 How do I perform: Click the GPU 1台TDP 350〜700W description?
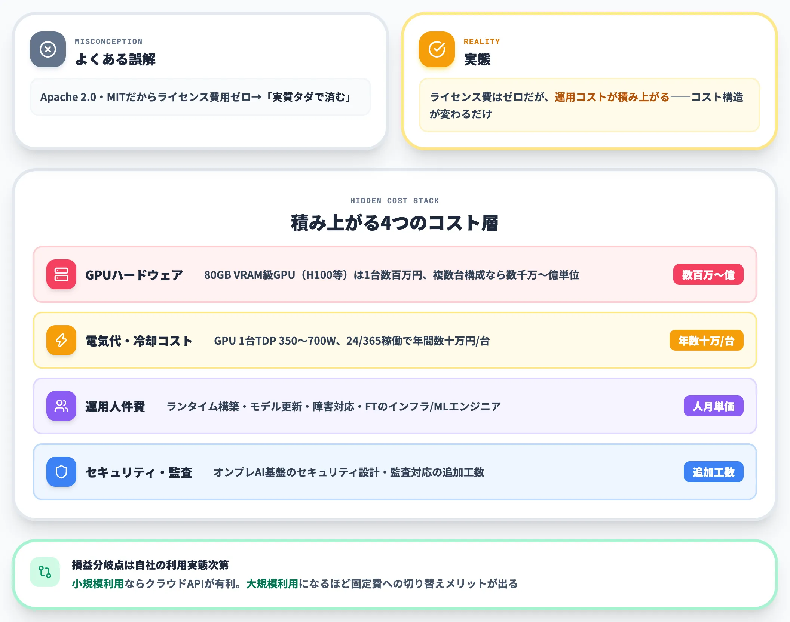pyautogui.click(x=352, y=341)
